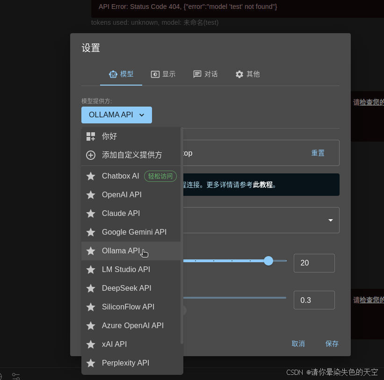This screenshot has width=384, height=380.
Task: Select OpenAI API provider
Action: 131,195
